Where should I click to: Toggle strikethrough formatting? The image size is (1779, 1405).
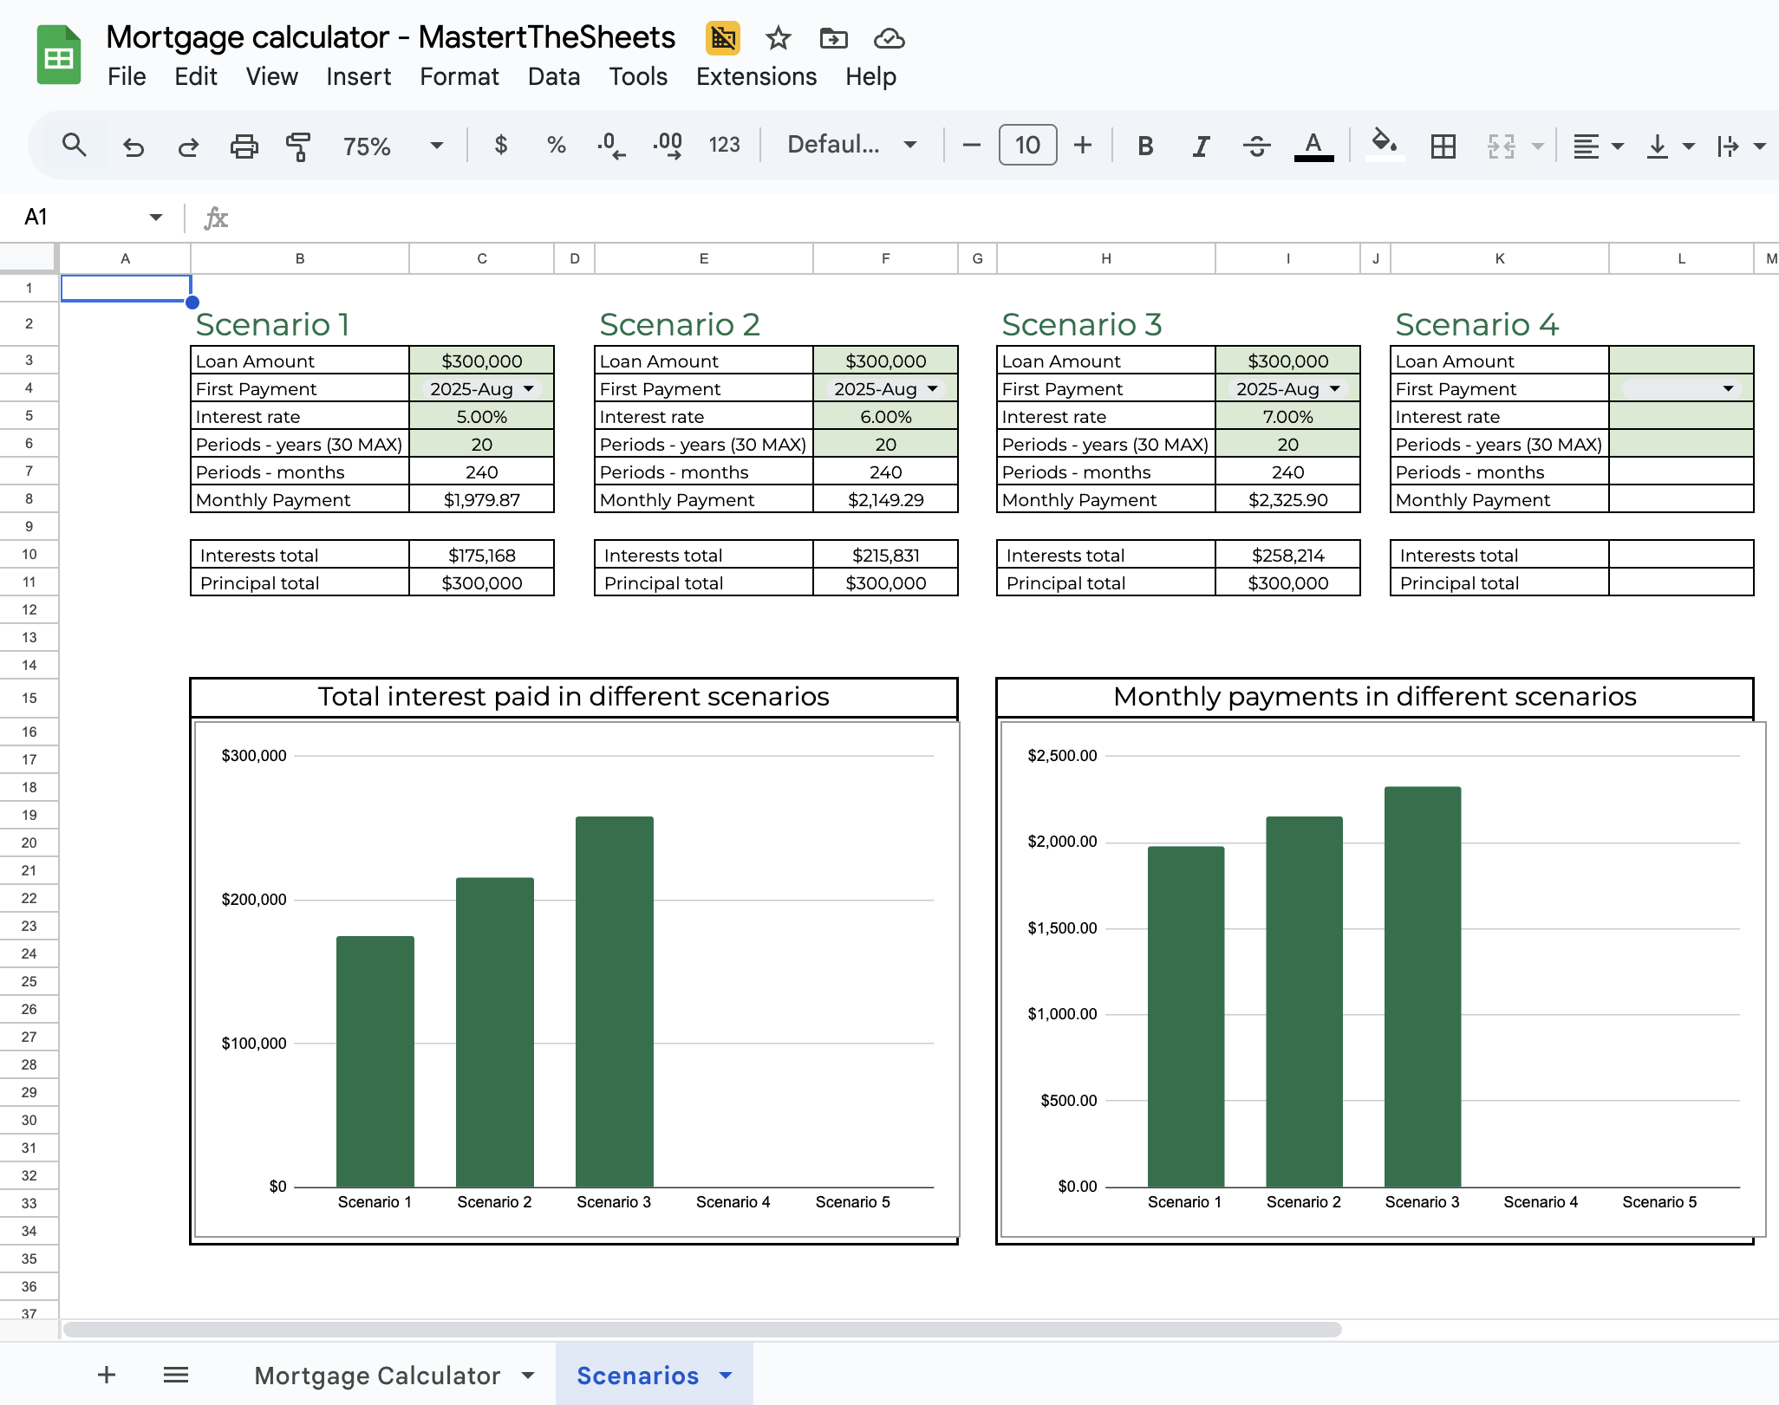[1256, 146]
